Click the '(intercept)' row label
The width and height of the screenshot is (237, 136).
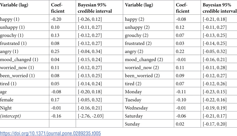(x=11, y=116)
